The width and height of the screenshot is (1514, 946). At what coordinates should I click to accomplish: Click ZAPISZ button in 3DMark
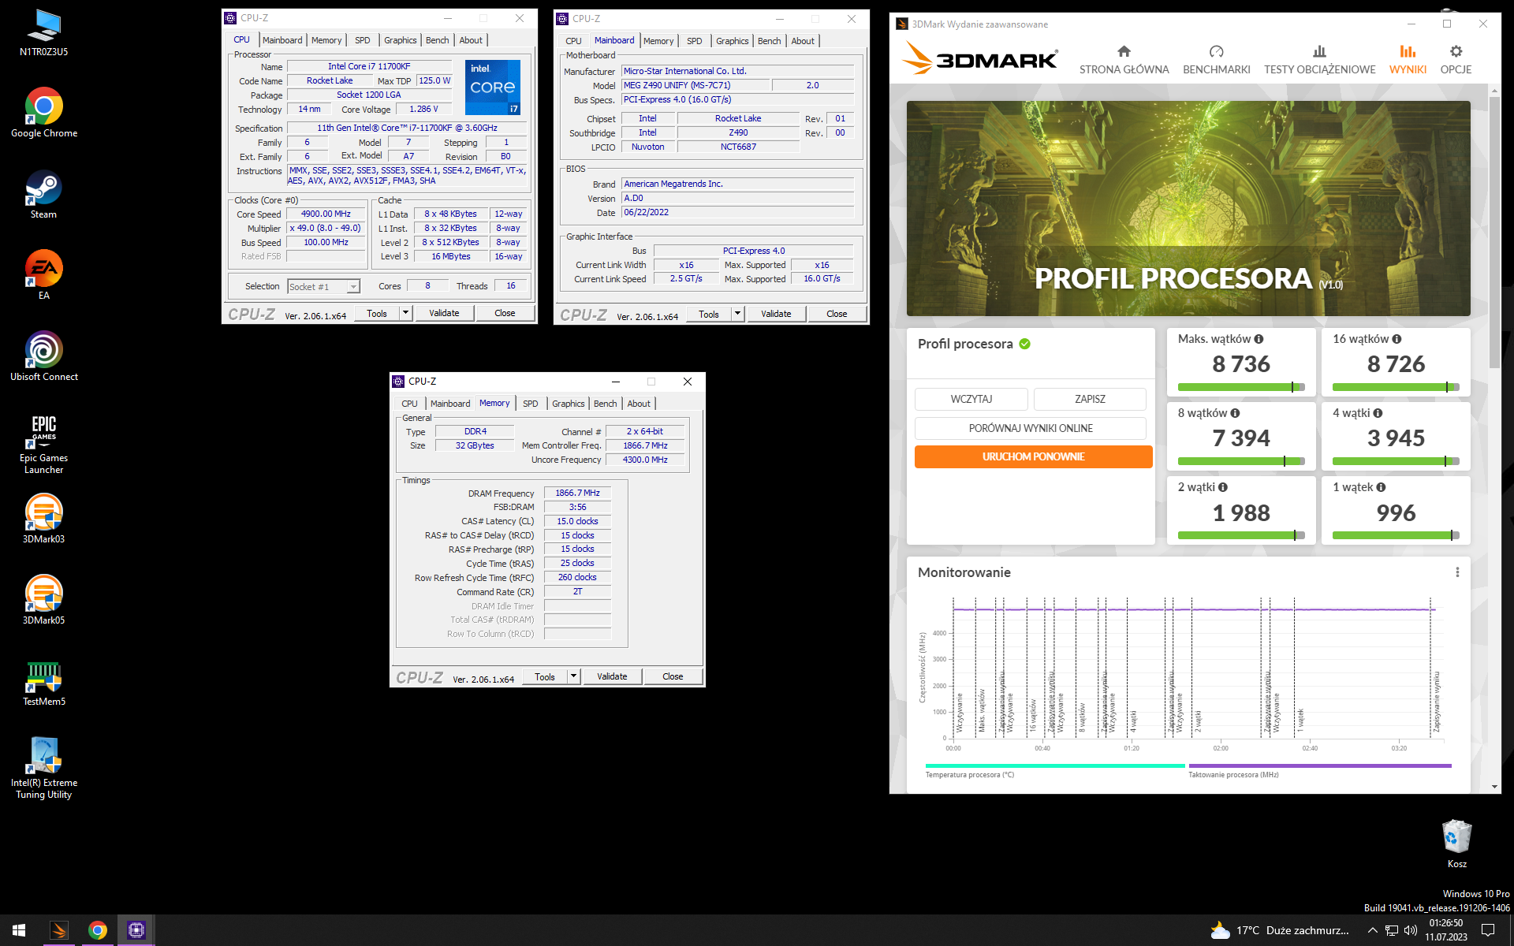point(1090,399)
